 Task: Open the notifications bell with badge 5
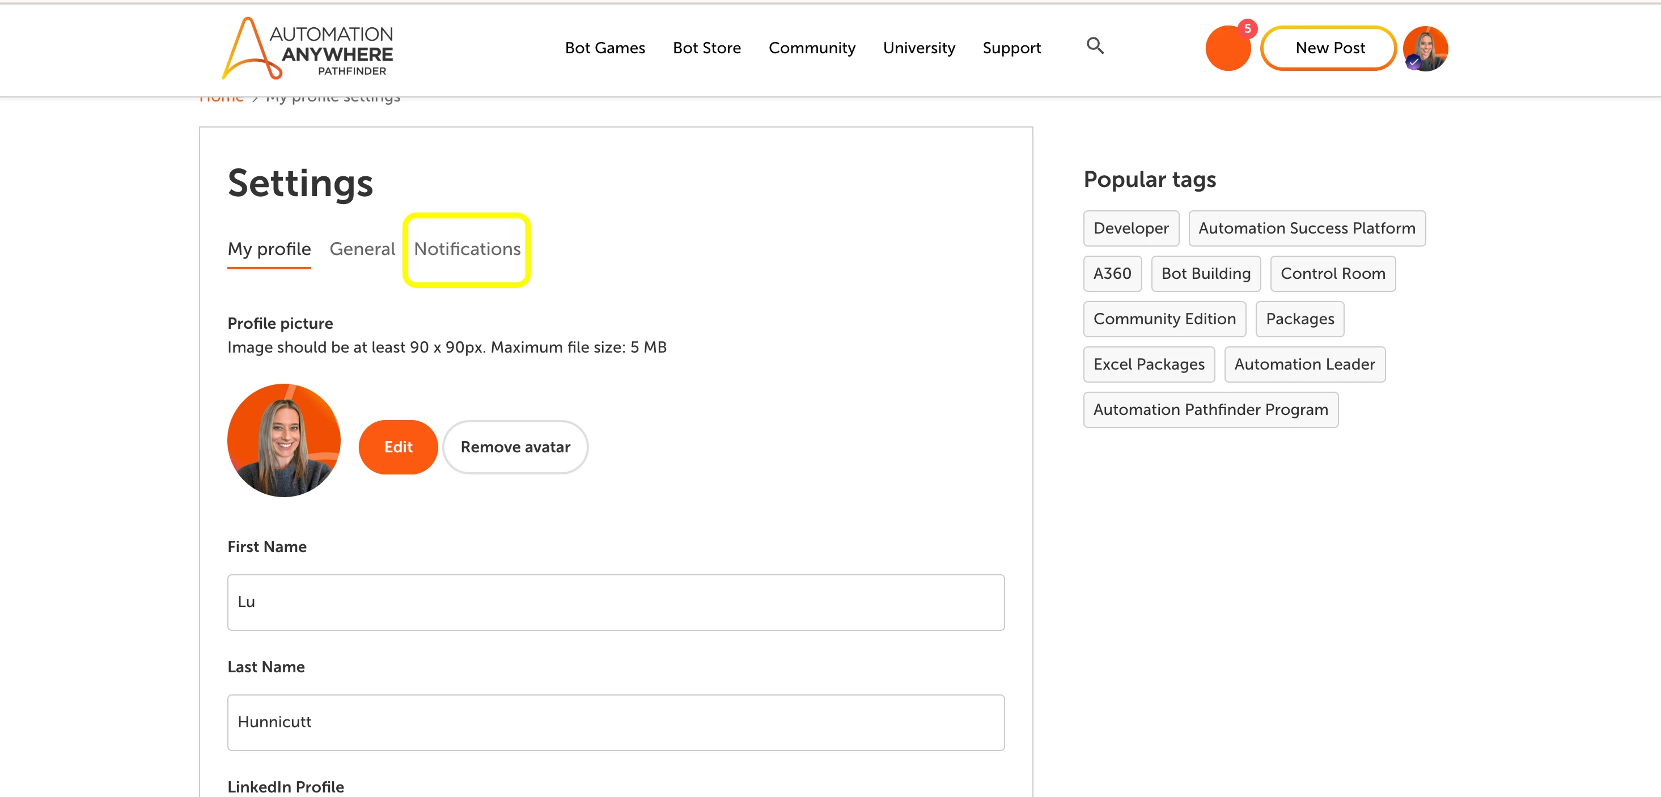click(x=1228, y=48)
